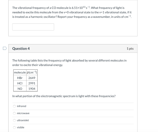The width and height of the screenshot is (158, 132).
Task: Click the CO wavenumber answer field
Action: click(33, 27)
